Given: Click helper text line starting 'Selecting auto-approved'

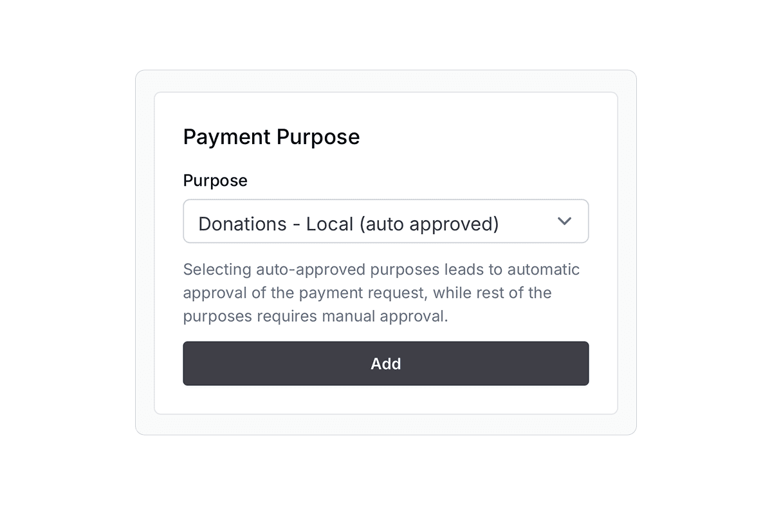Looking at the screenshot, I should coord(381,269).
